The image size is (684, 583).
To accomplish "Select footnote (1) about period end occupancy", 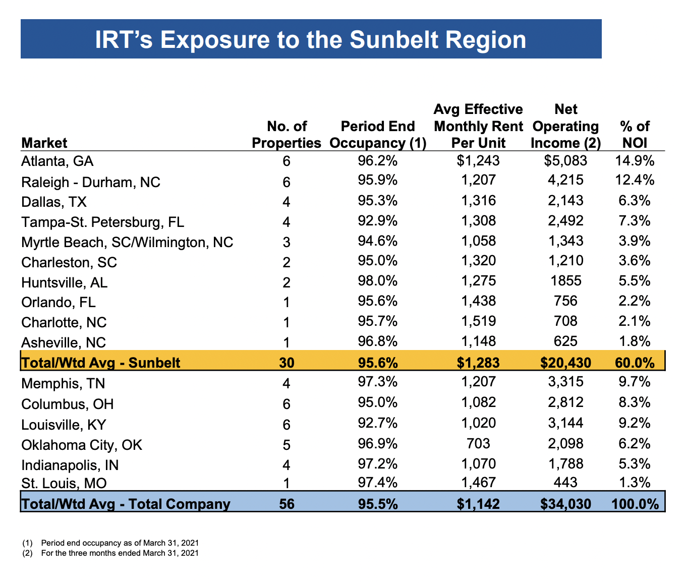I will (x=111, y=543).
